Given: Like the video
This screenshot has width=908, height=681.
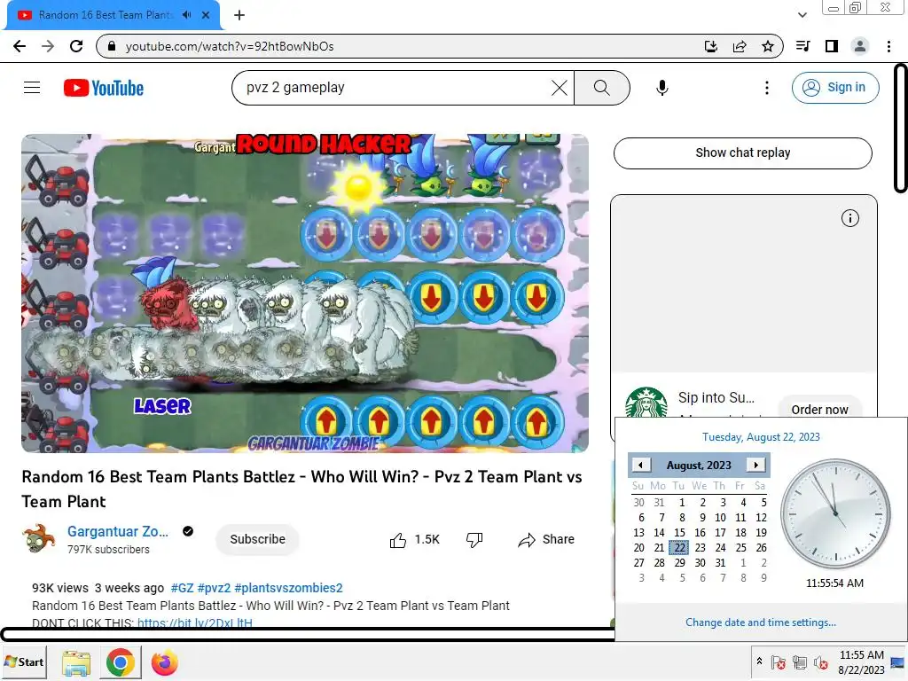Looking at the screenshot, I should click(x=415, y=540).
